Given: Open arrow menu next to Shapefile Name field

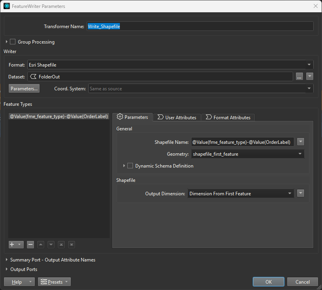Looking at the screenshot, I should click(301, 142).
